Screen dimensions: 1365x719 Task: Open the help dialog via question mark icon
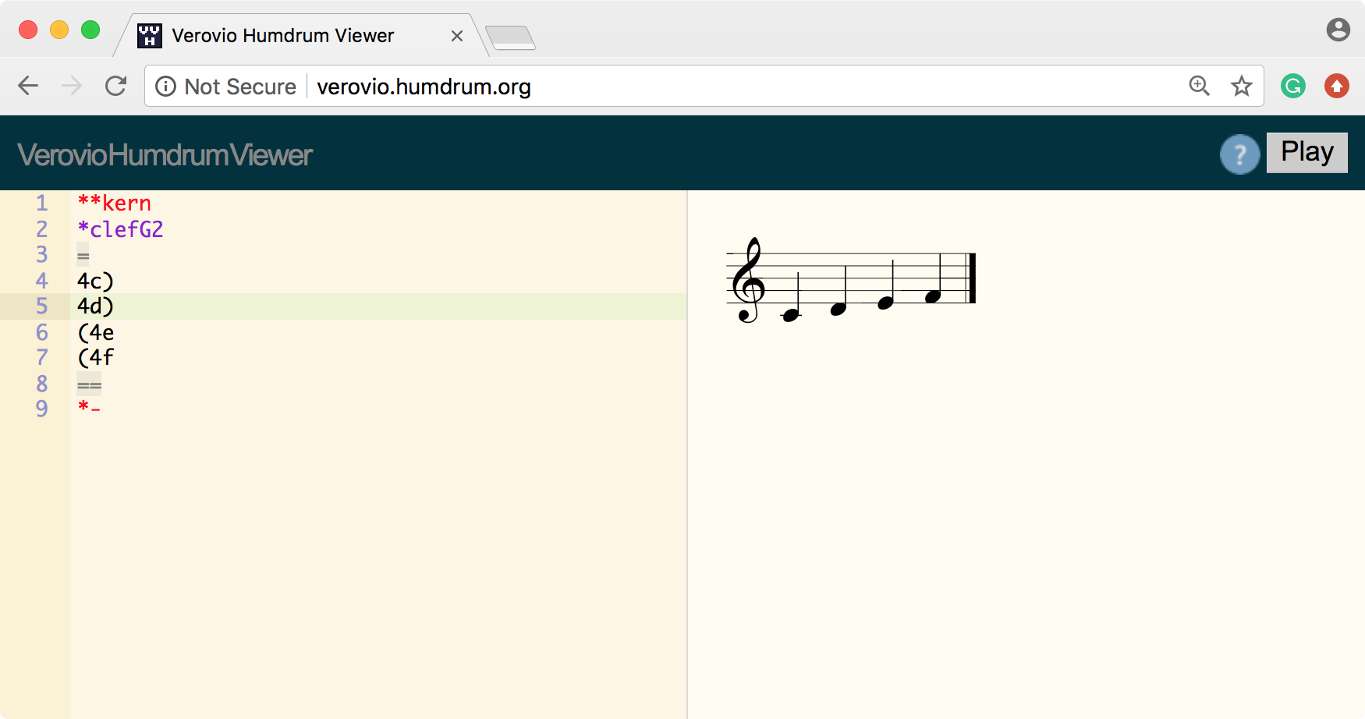[1240, 154]
